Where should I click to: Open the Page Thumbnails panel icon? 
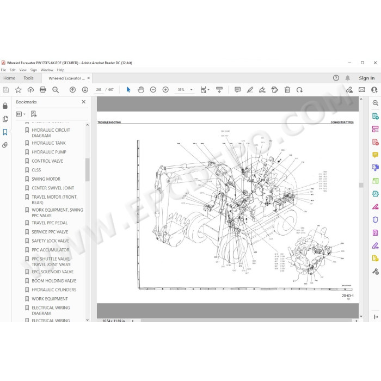tap(5, 119)
